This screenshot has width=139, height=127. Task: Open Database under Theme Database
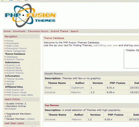[x=12, y=57]
